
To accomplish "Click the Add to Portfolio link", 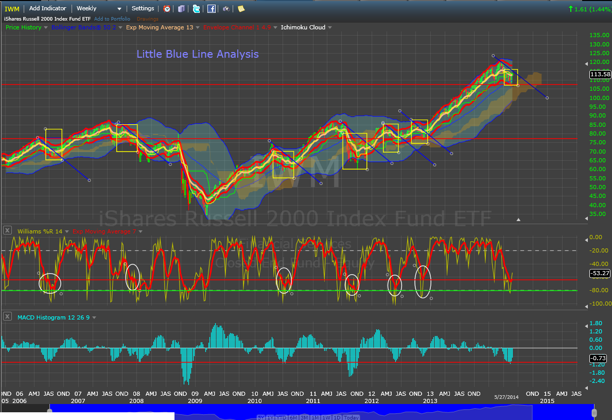I will (112, 19).
